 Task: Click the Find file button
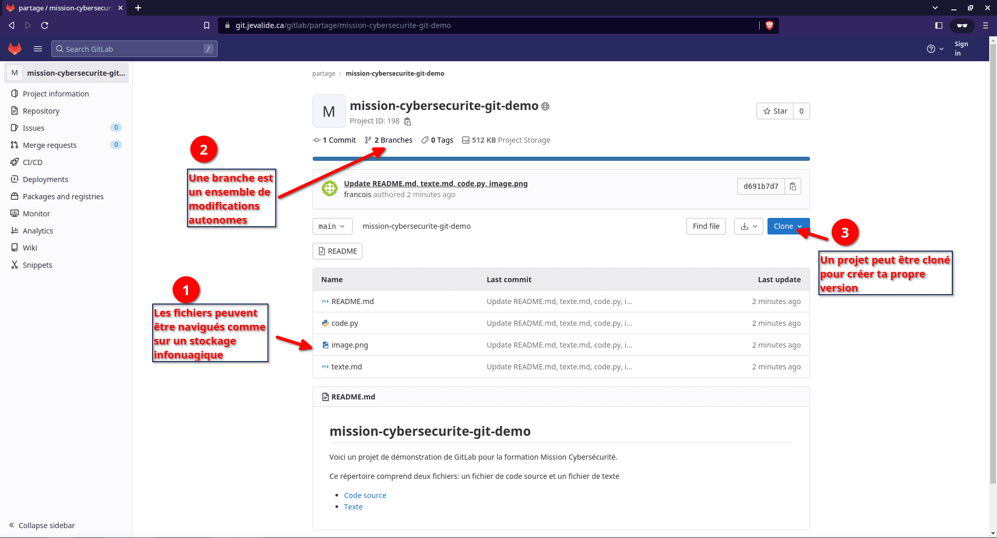706,226
